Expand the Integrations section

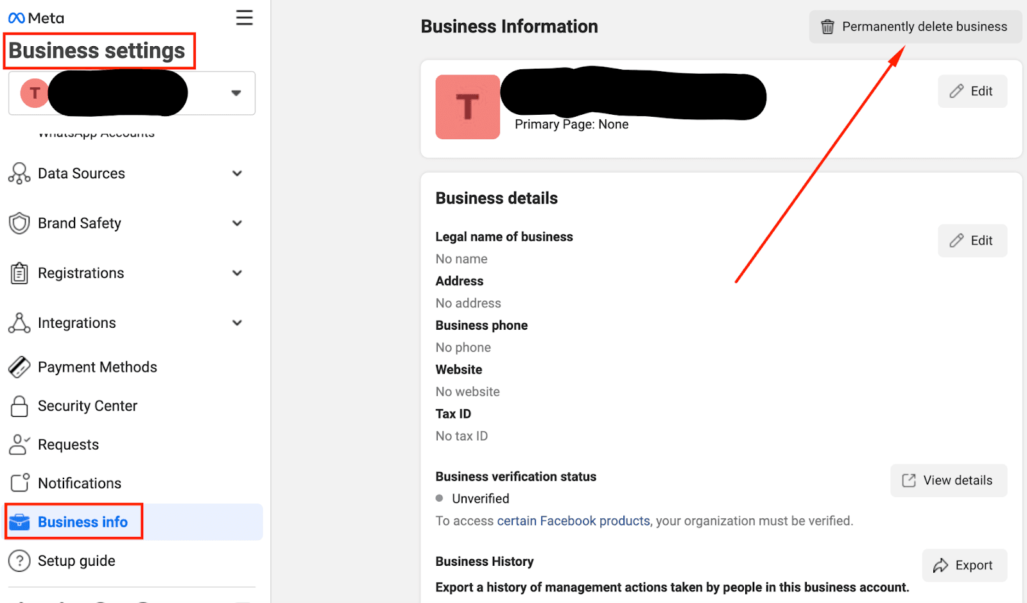[237, 323]
